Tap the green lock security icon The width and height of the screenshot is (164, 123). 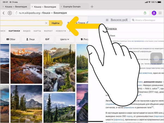pyautogui.click(x=145, y=13)
